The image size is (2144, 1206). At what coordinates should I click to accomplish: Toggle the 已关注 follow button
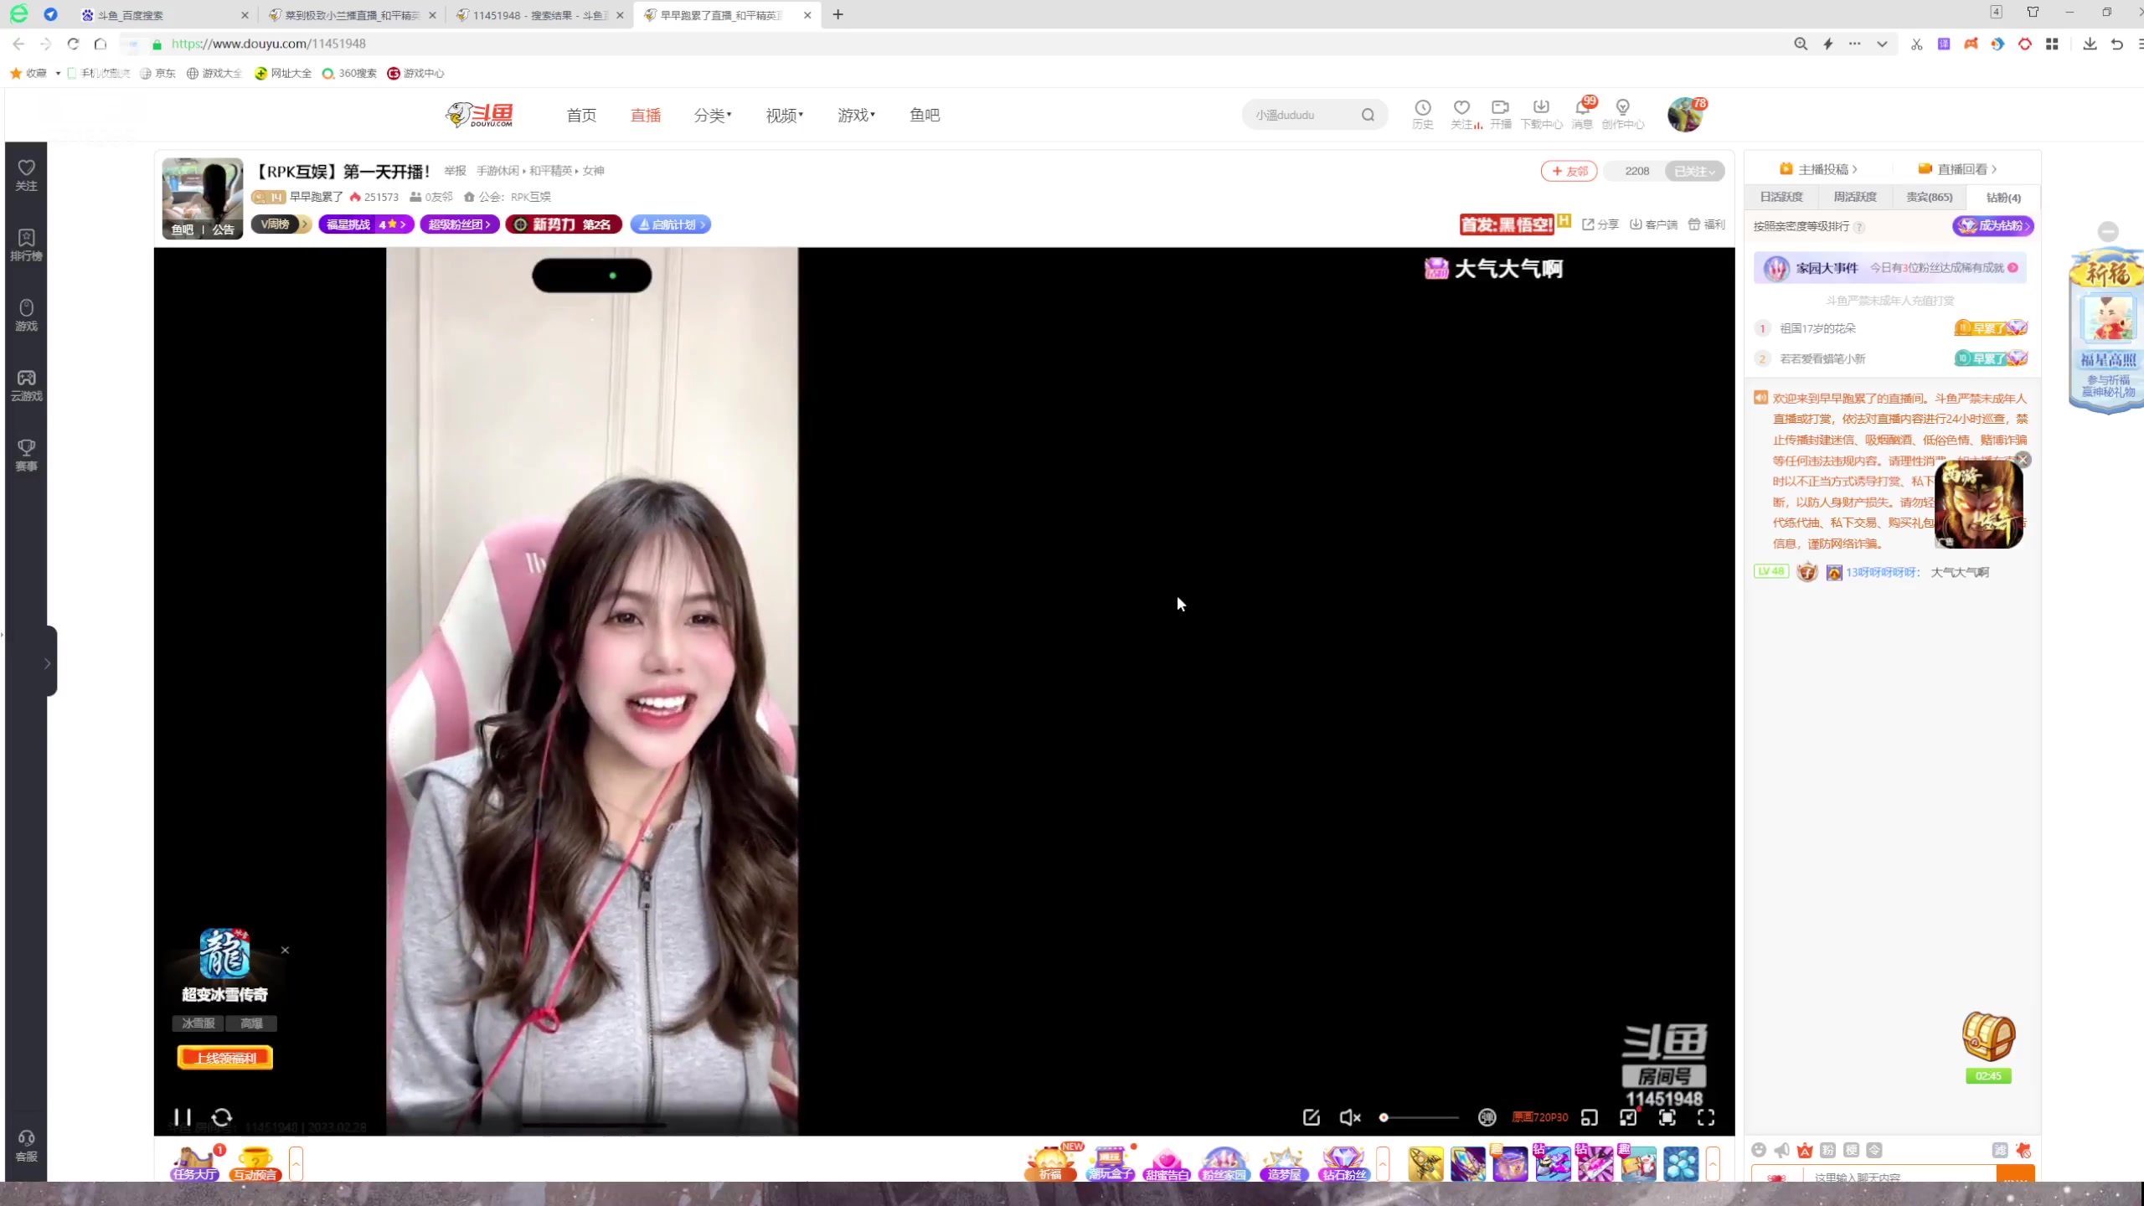click(1693, 171)
